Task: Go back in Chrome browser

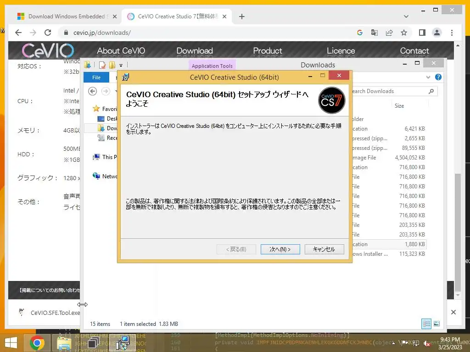Action: click(18, 33)
